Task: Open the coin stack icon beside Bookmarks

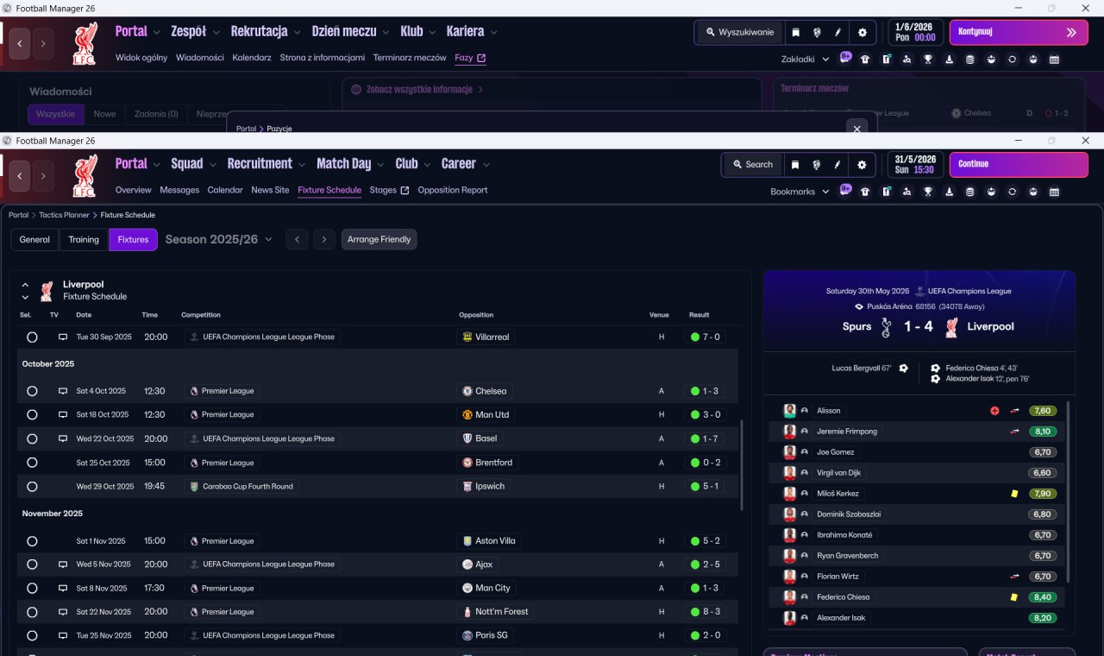Action: 969,192
